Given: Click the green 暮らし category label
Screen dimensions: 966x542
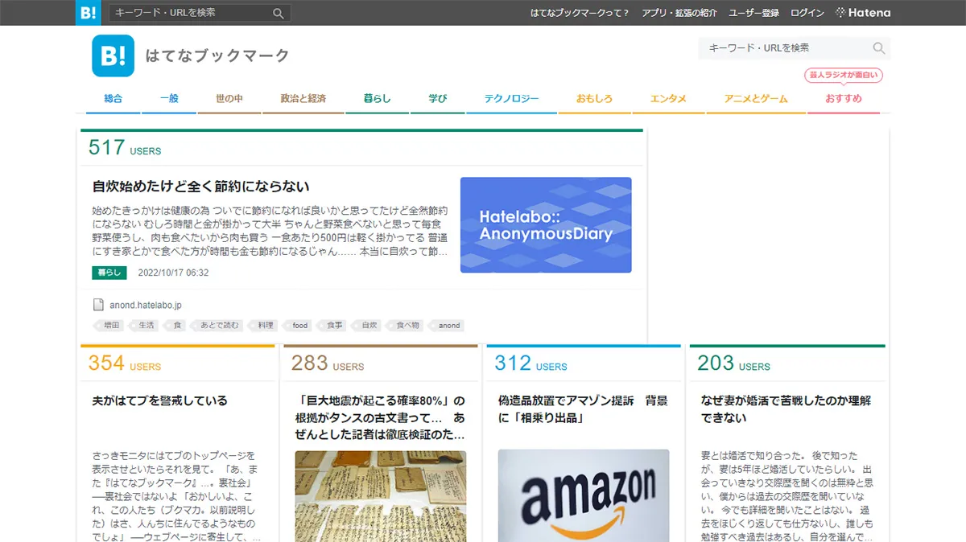Looking at the screenshot, I should tap(108, 273).
